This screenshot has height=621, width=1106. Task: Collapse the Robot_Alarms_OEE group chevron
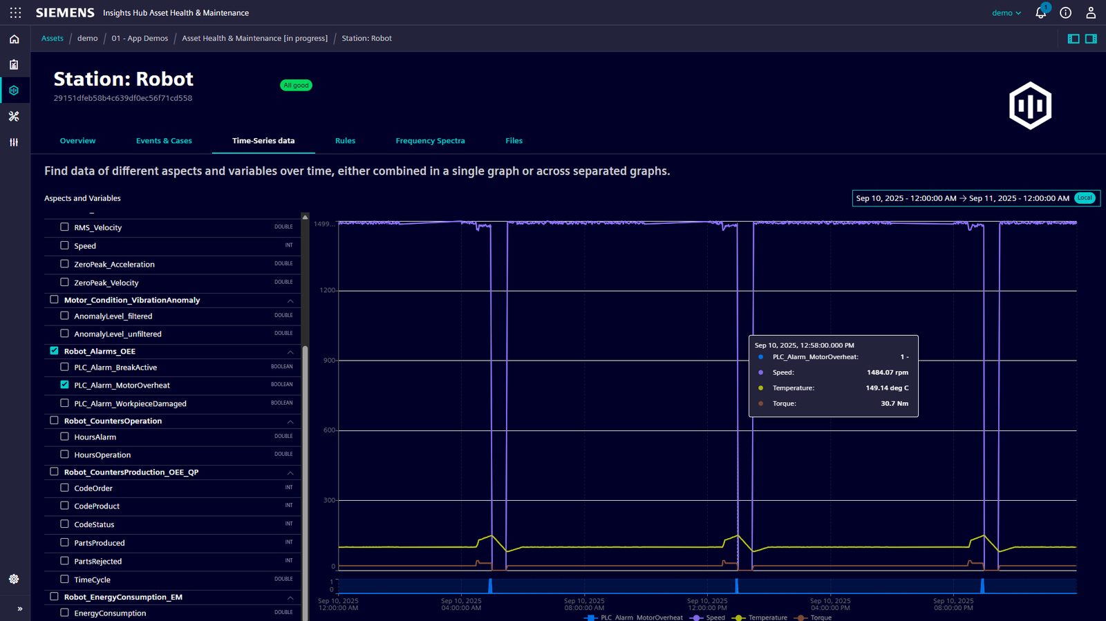[x=290, y=352]
